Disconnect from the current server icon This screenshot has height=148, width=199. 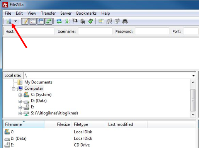tap(83, 21)
